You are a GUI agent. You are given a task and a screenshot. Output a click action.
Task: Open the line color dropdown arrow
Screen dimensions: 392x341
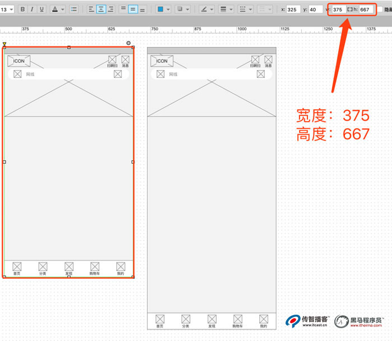coord(212,10)
